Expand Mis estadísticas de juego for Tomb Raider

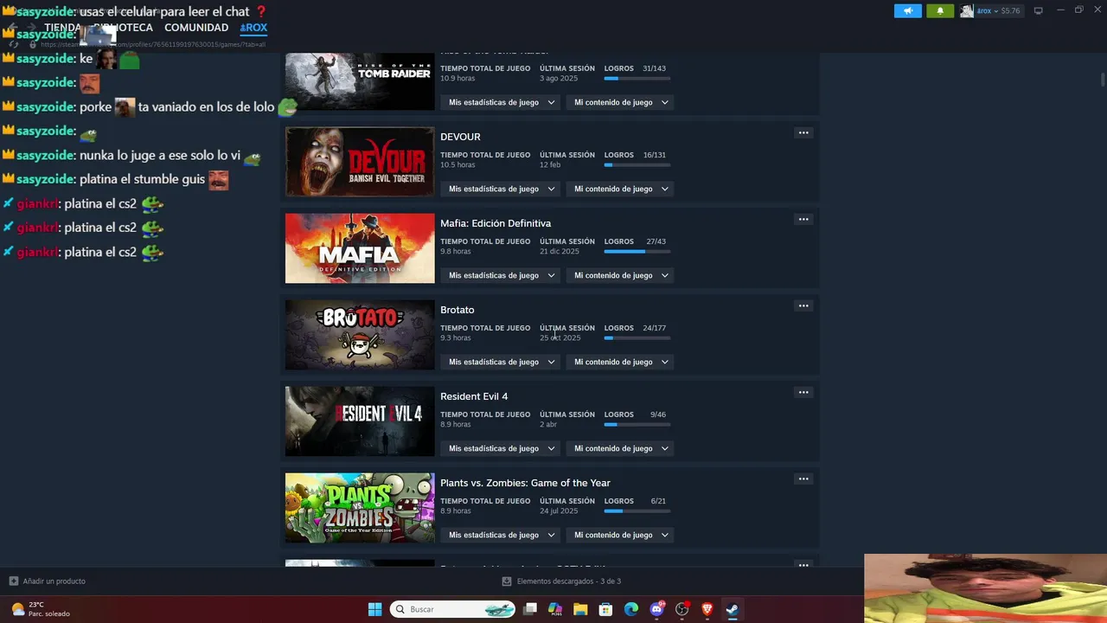click(501, 102)
